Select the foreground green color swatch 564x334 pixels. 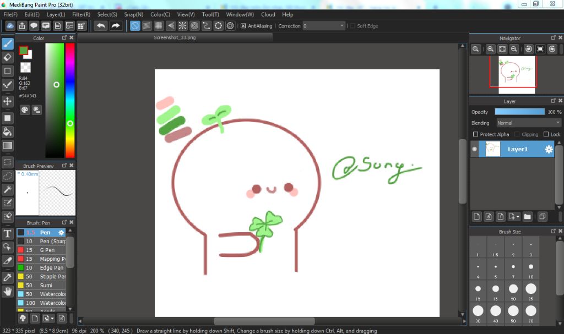coord(23,51)
